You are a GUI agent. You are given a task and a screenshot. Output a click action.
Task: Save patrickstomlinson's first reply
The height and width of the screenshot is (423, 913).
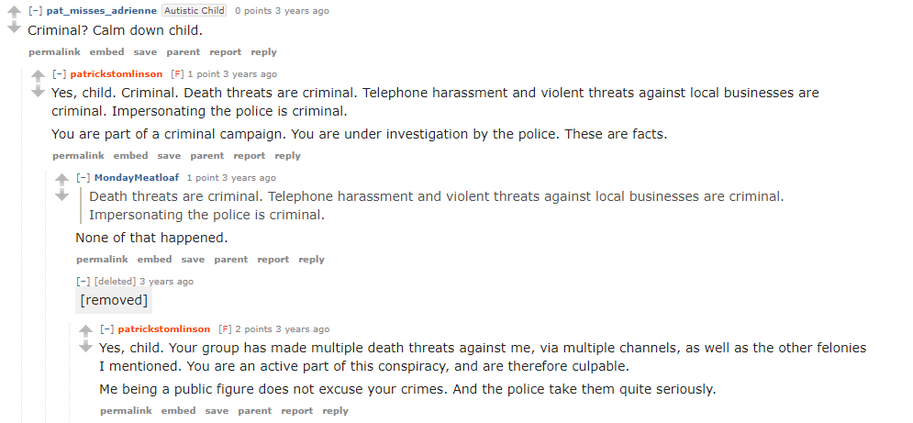(169, 156)
